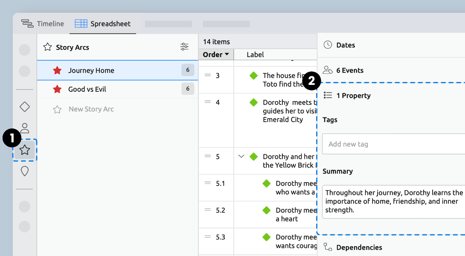The image size is (465, 256).
Task: Click the drag handle of row 5
Action: tap(208, 156)
